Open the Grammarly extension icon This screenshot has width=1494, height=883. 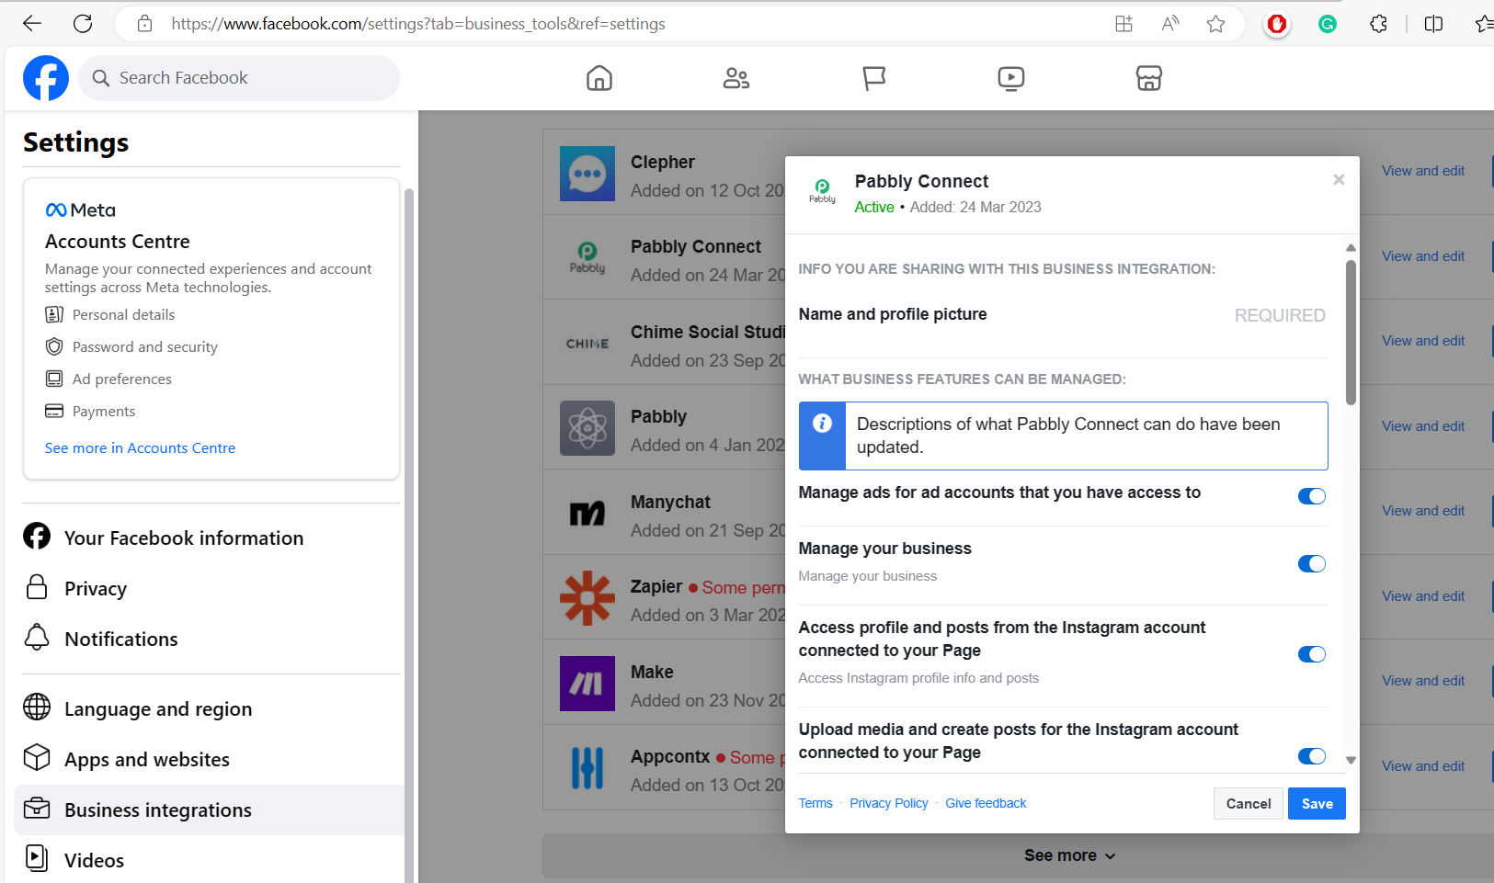click(1327, 24)
